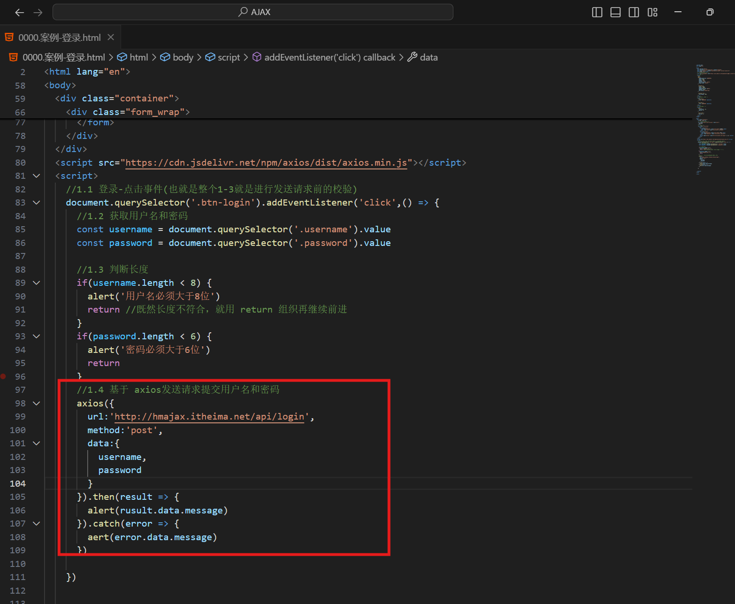Screen dimensions: 735x604
Task: Click the method:'post' line
Action: click(x=125, y=430)
